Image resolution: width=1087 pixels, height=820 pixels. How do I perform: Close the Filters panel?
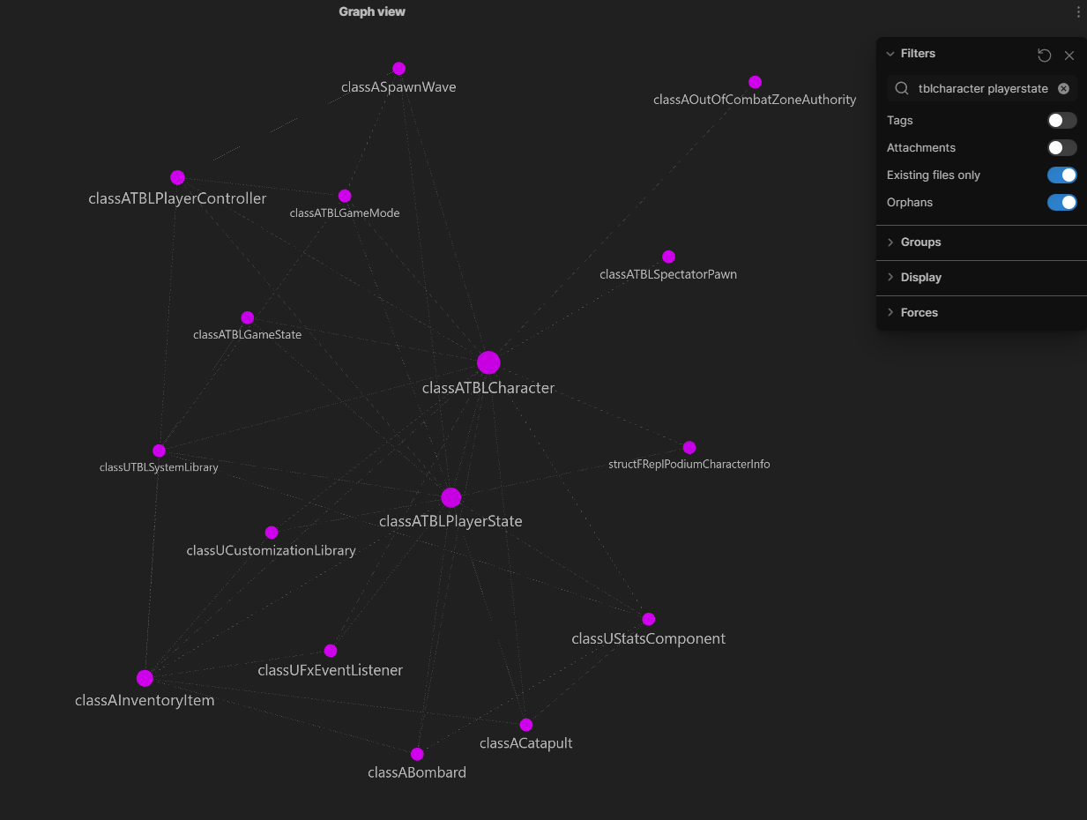click(1069, 55)
